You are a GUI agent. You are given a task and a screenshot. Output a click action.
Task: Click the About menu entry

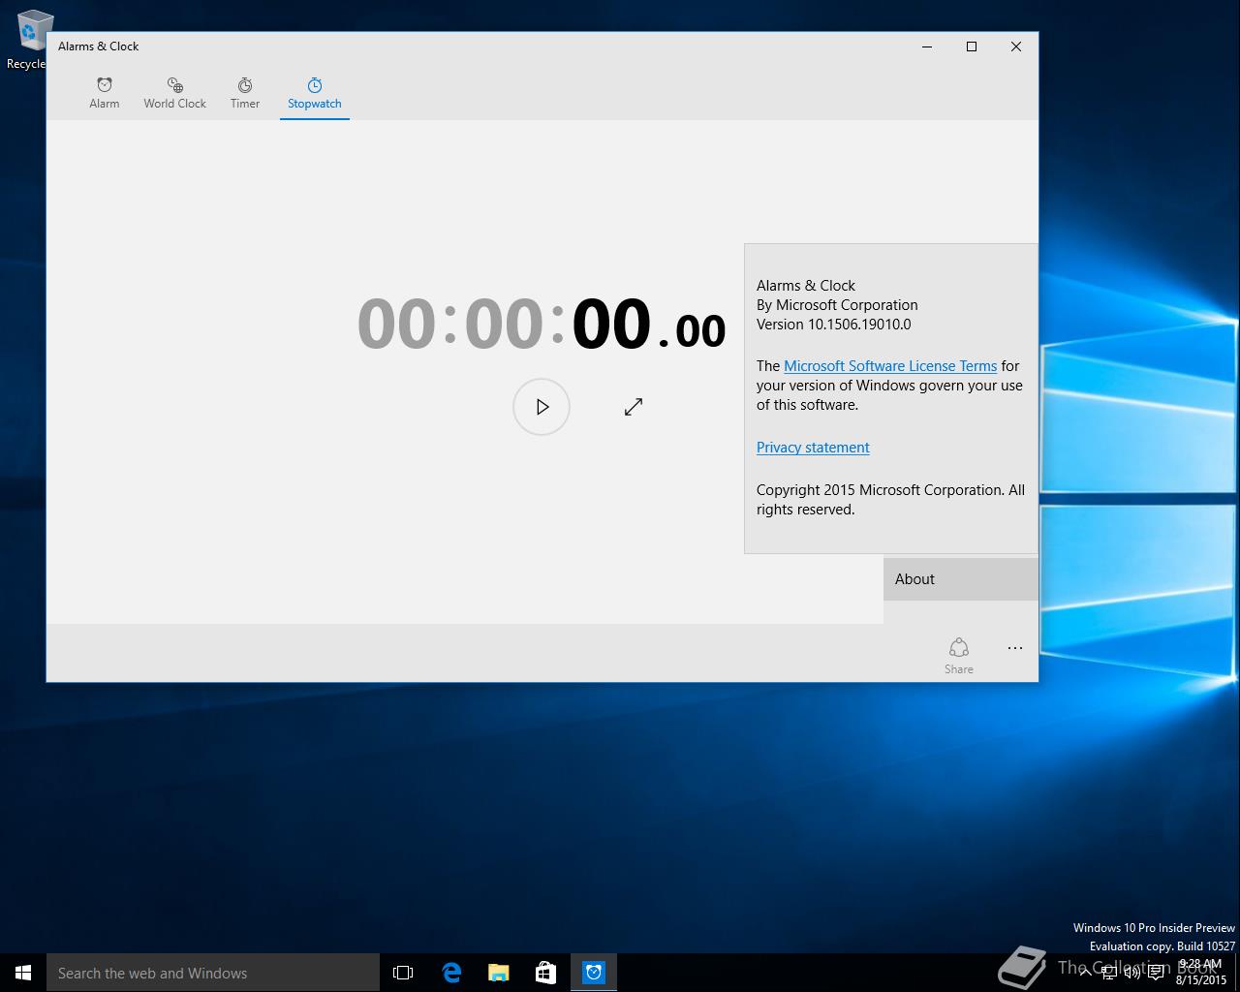(x=960, y=579)
